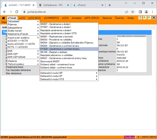Close the eTranzit browser tab
The width and height of the screenshot is (157, 139).
click(102, 5)
